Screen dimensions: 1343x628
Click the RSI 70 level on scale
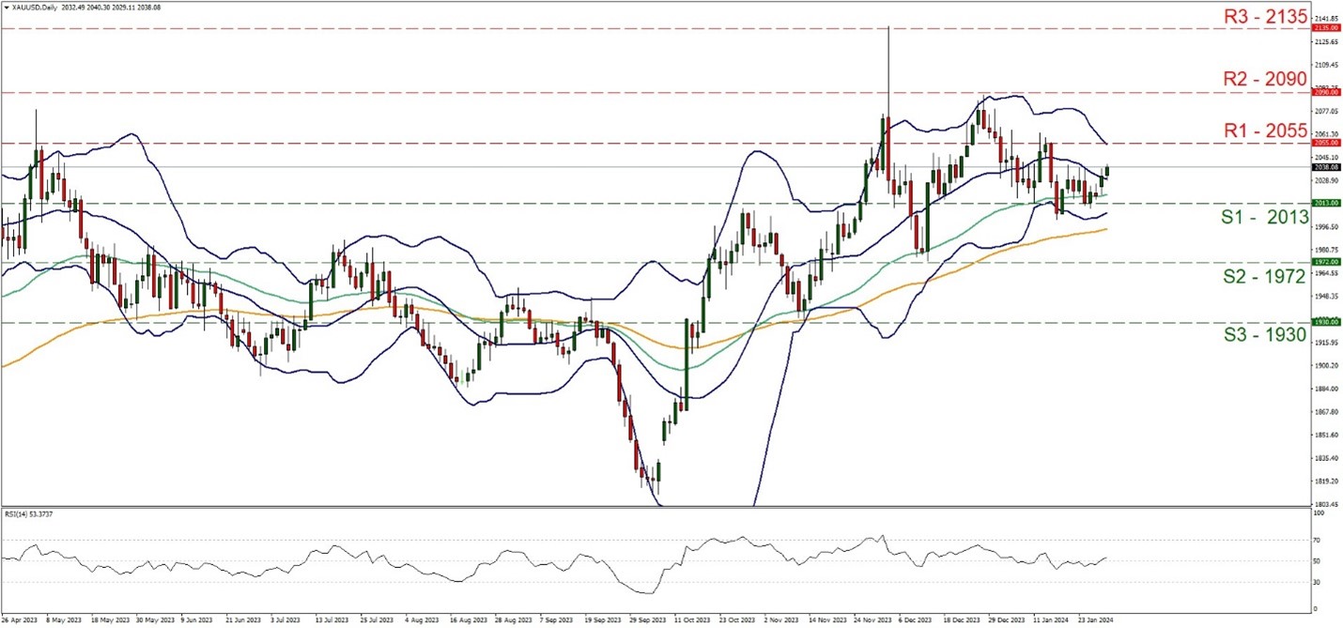coord(1318,541)
